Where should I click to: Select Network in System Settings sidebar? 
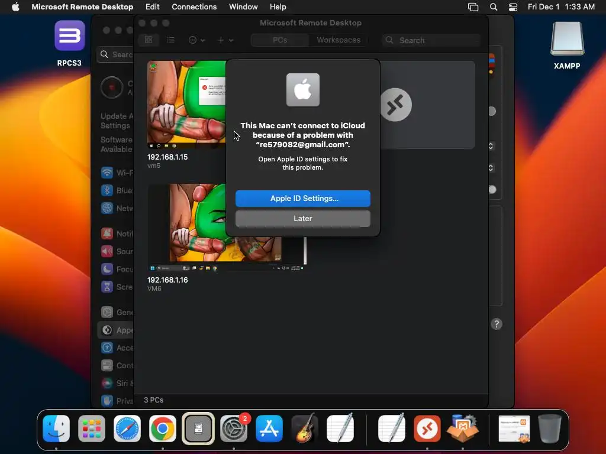[x=117, y=208]
